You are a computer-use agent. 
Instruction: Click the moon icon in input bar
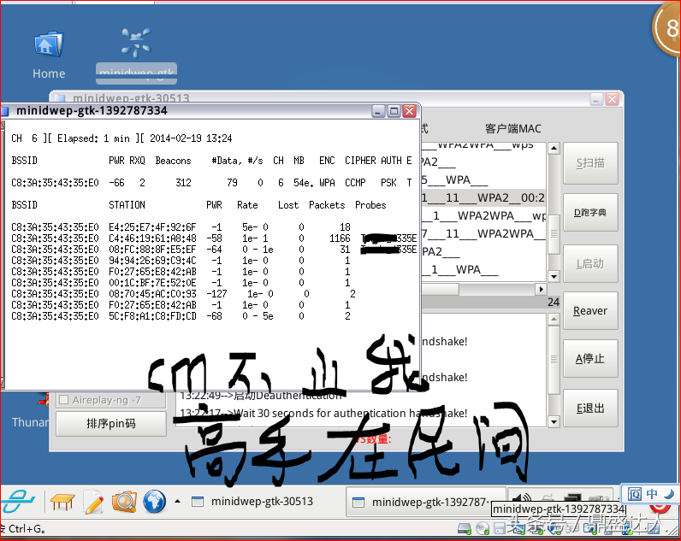click(669, 494)
